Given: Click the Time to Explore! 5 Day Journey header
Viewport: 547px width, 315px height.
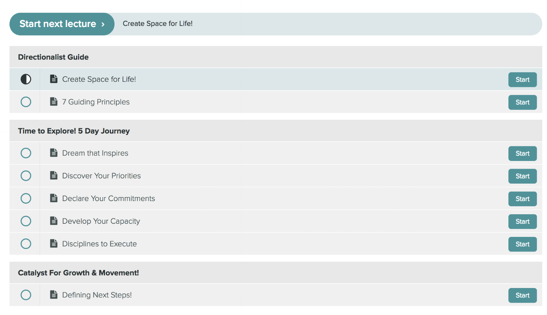Looking at the screenshot, I should tap(276, 131).
